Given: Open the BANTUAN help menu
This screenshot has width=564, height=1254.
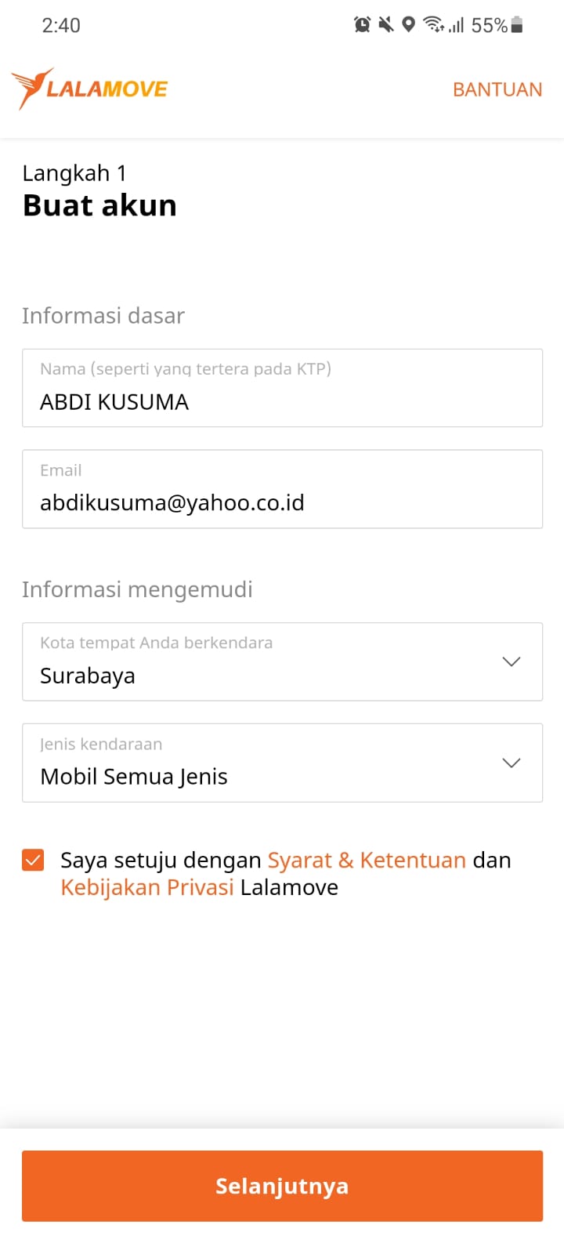Looking at the screenshot, I should point(497,89).
